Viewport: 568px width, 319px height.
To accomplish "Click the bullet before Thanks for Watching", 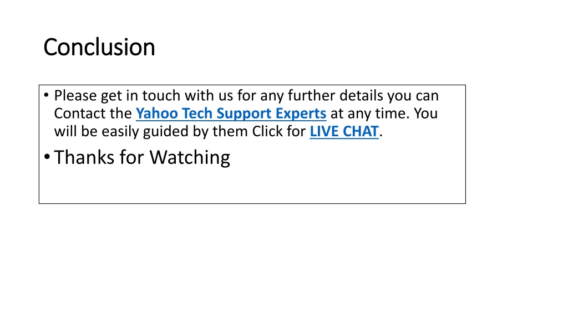I will 47,157.
